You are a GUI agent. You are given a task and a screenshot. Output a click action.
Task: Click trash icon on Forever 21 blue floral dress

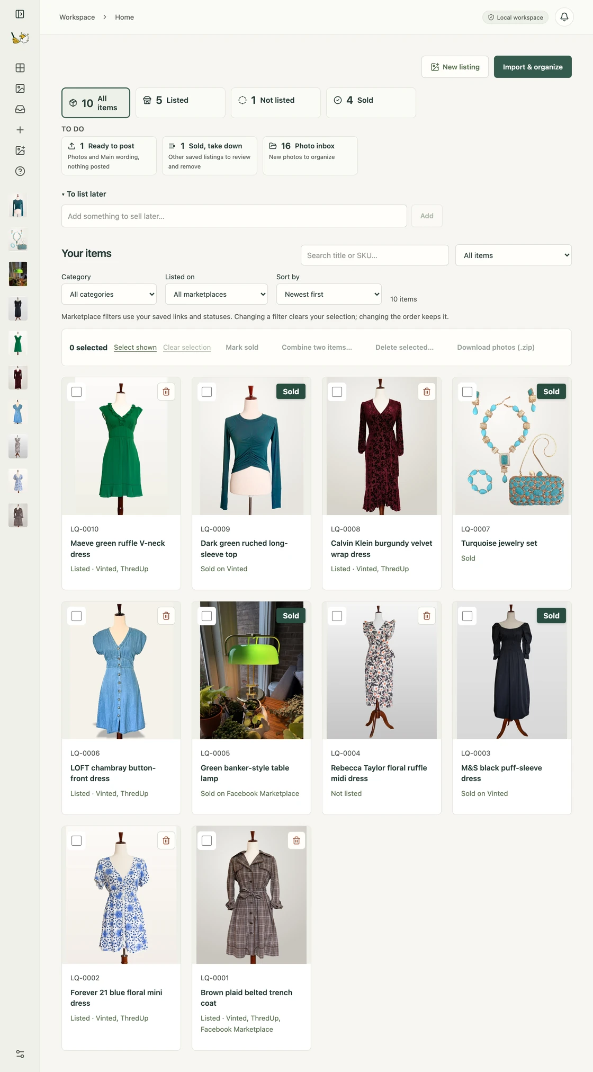coord(166,840)
